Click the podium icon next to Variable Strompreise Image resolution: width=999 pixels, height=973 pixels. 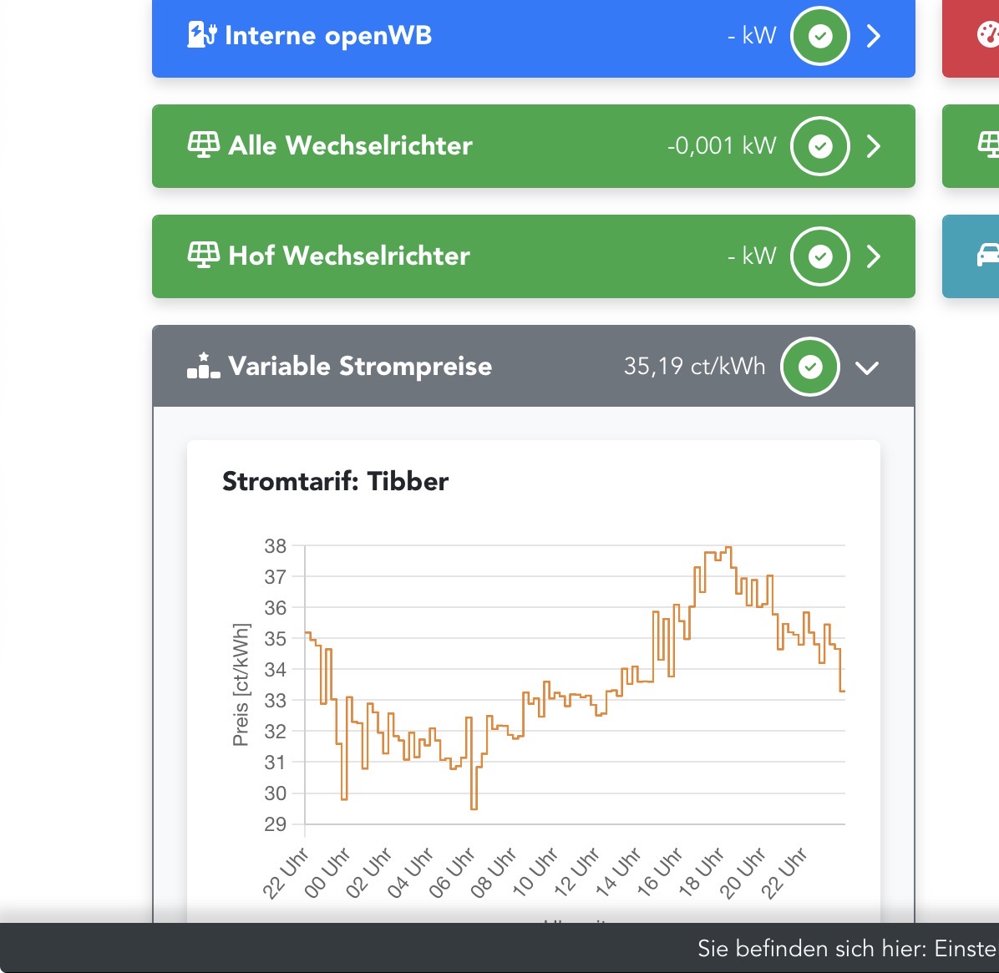(203, 366)
